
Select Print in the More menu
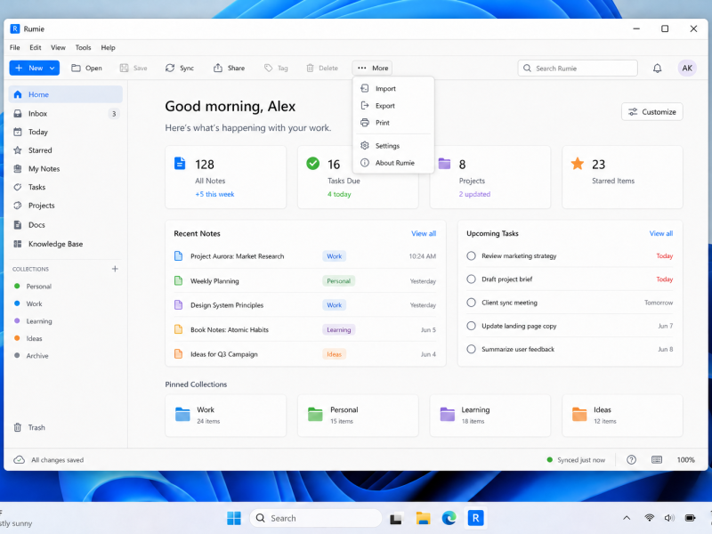393,123
